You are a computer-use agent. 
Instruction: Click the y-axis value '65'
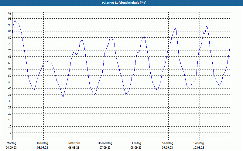[10, 57]
